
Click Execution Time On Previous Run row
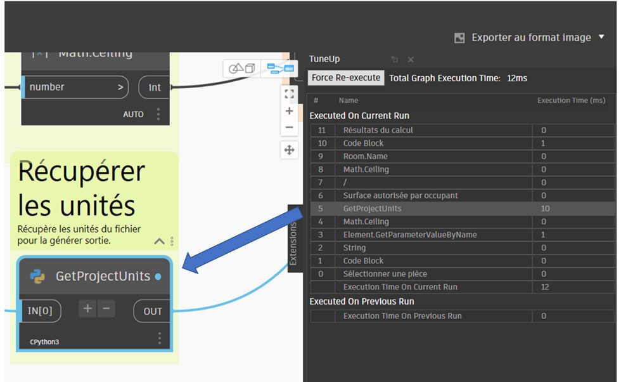(462, 316)
